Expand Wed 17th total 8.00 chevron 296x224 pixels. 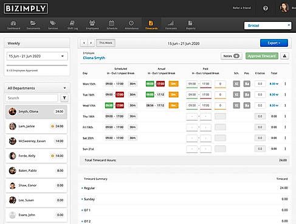tap(277, 105)
